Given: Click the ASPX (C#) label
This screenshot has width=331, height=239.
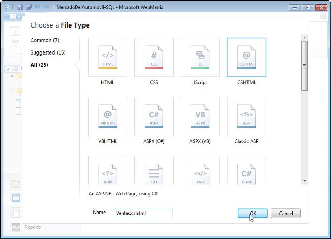Looking at the screenshot, I should pos(154,141).
